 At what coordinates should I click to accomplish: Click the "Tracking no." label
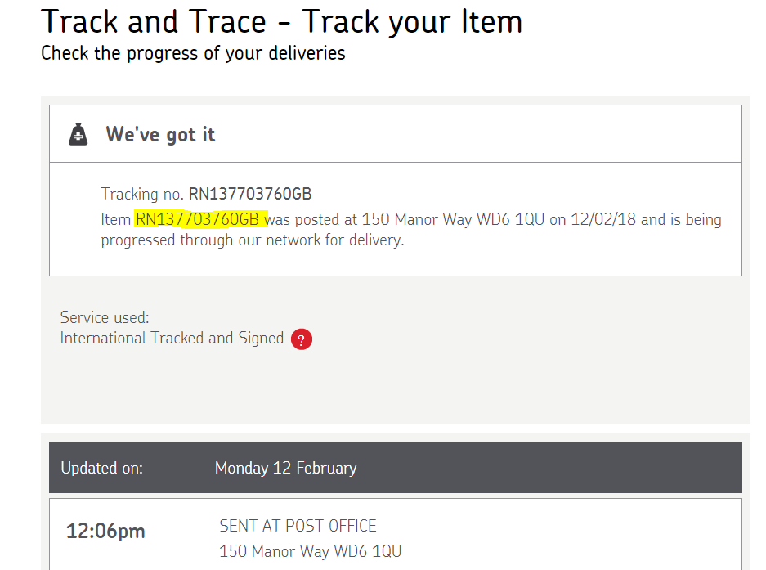pos(141,194)
